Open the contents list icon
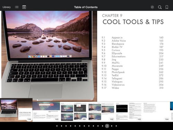Viewport: 173px width, 130px height. tap(17, 7)
